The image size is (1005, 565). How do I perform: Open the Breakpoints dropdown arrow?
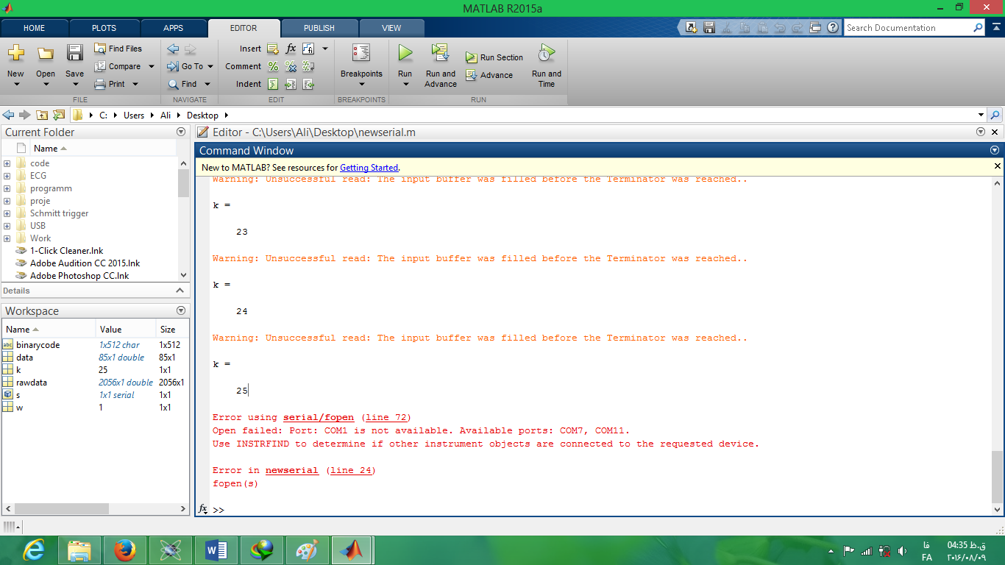[361, 84]
